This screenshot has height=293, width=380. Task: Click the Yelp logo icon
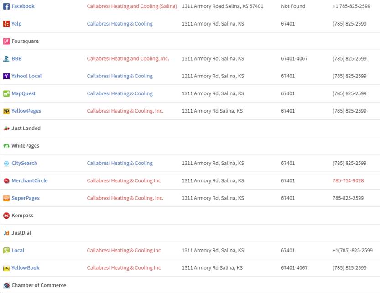click(6, 24)
